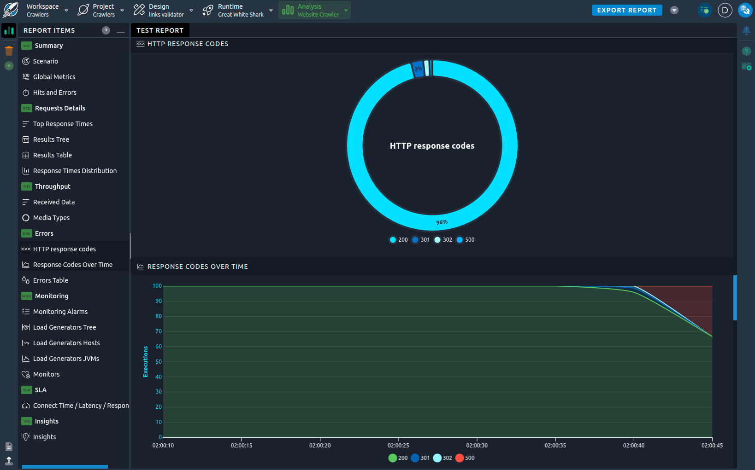Open the Workspace Crawlers rocket icon
Viewport: 755px width, 470px height.
click(10, 10)
